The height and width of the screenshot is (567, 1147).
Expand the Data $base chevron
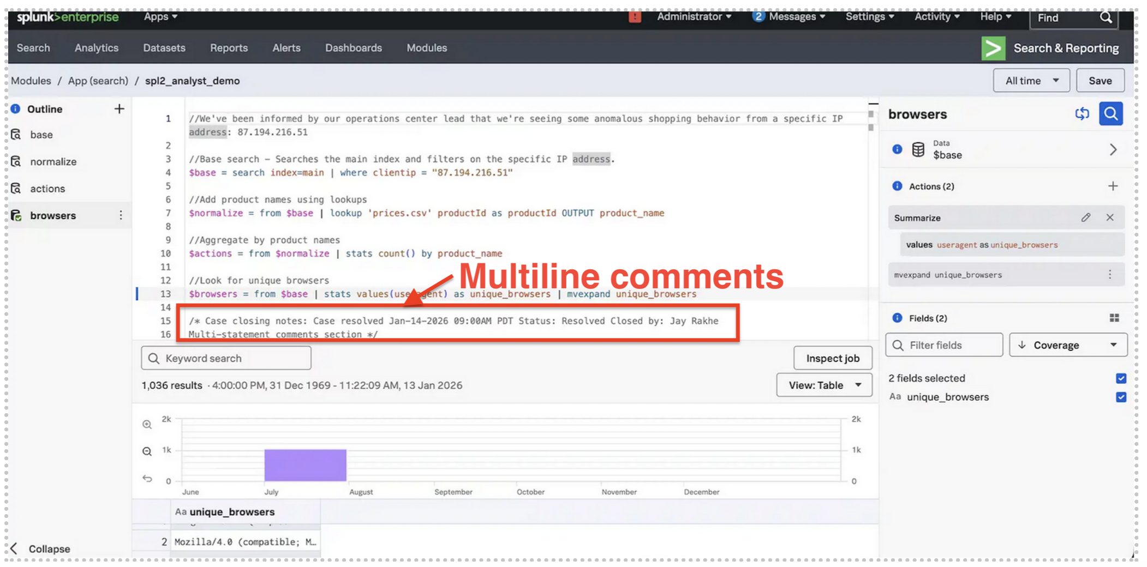(1113, 149)
